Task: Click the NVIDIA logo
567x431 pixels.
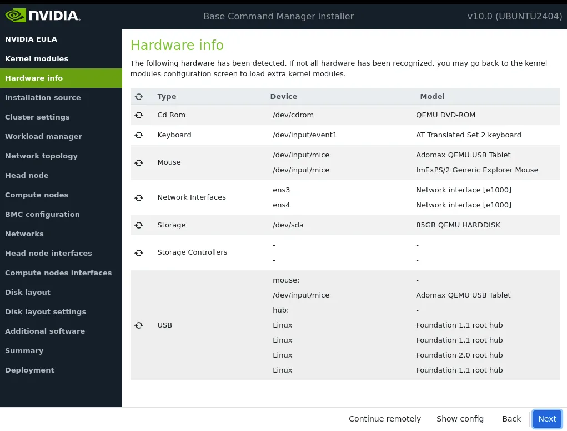Action: pyautogui.click(x=43, y=16)
